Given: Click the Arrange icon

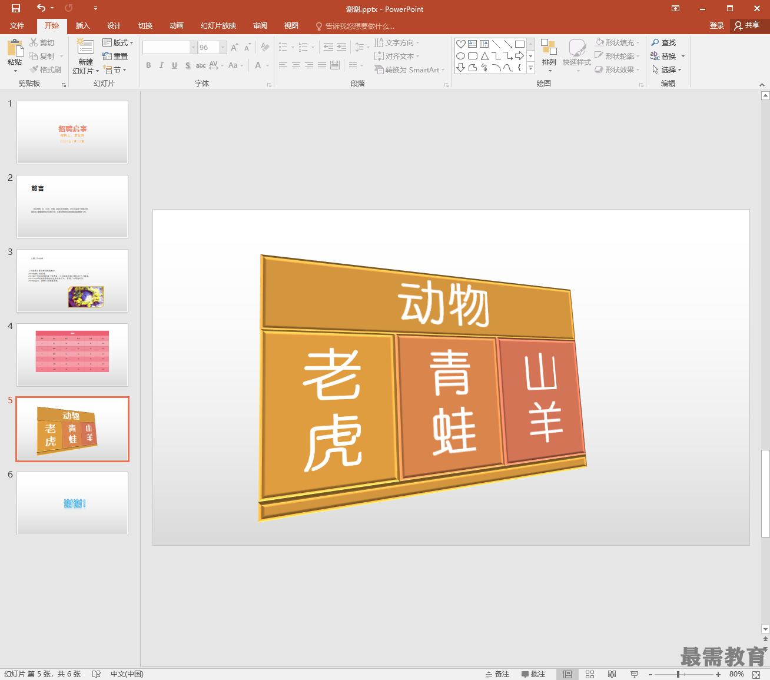Looking at the screenshot, I should [549, 48].
